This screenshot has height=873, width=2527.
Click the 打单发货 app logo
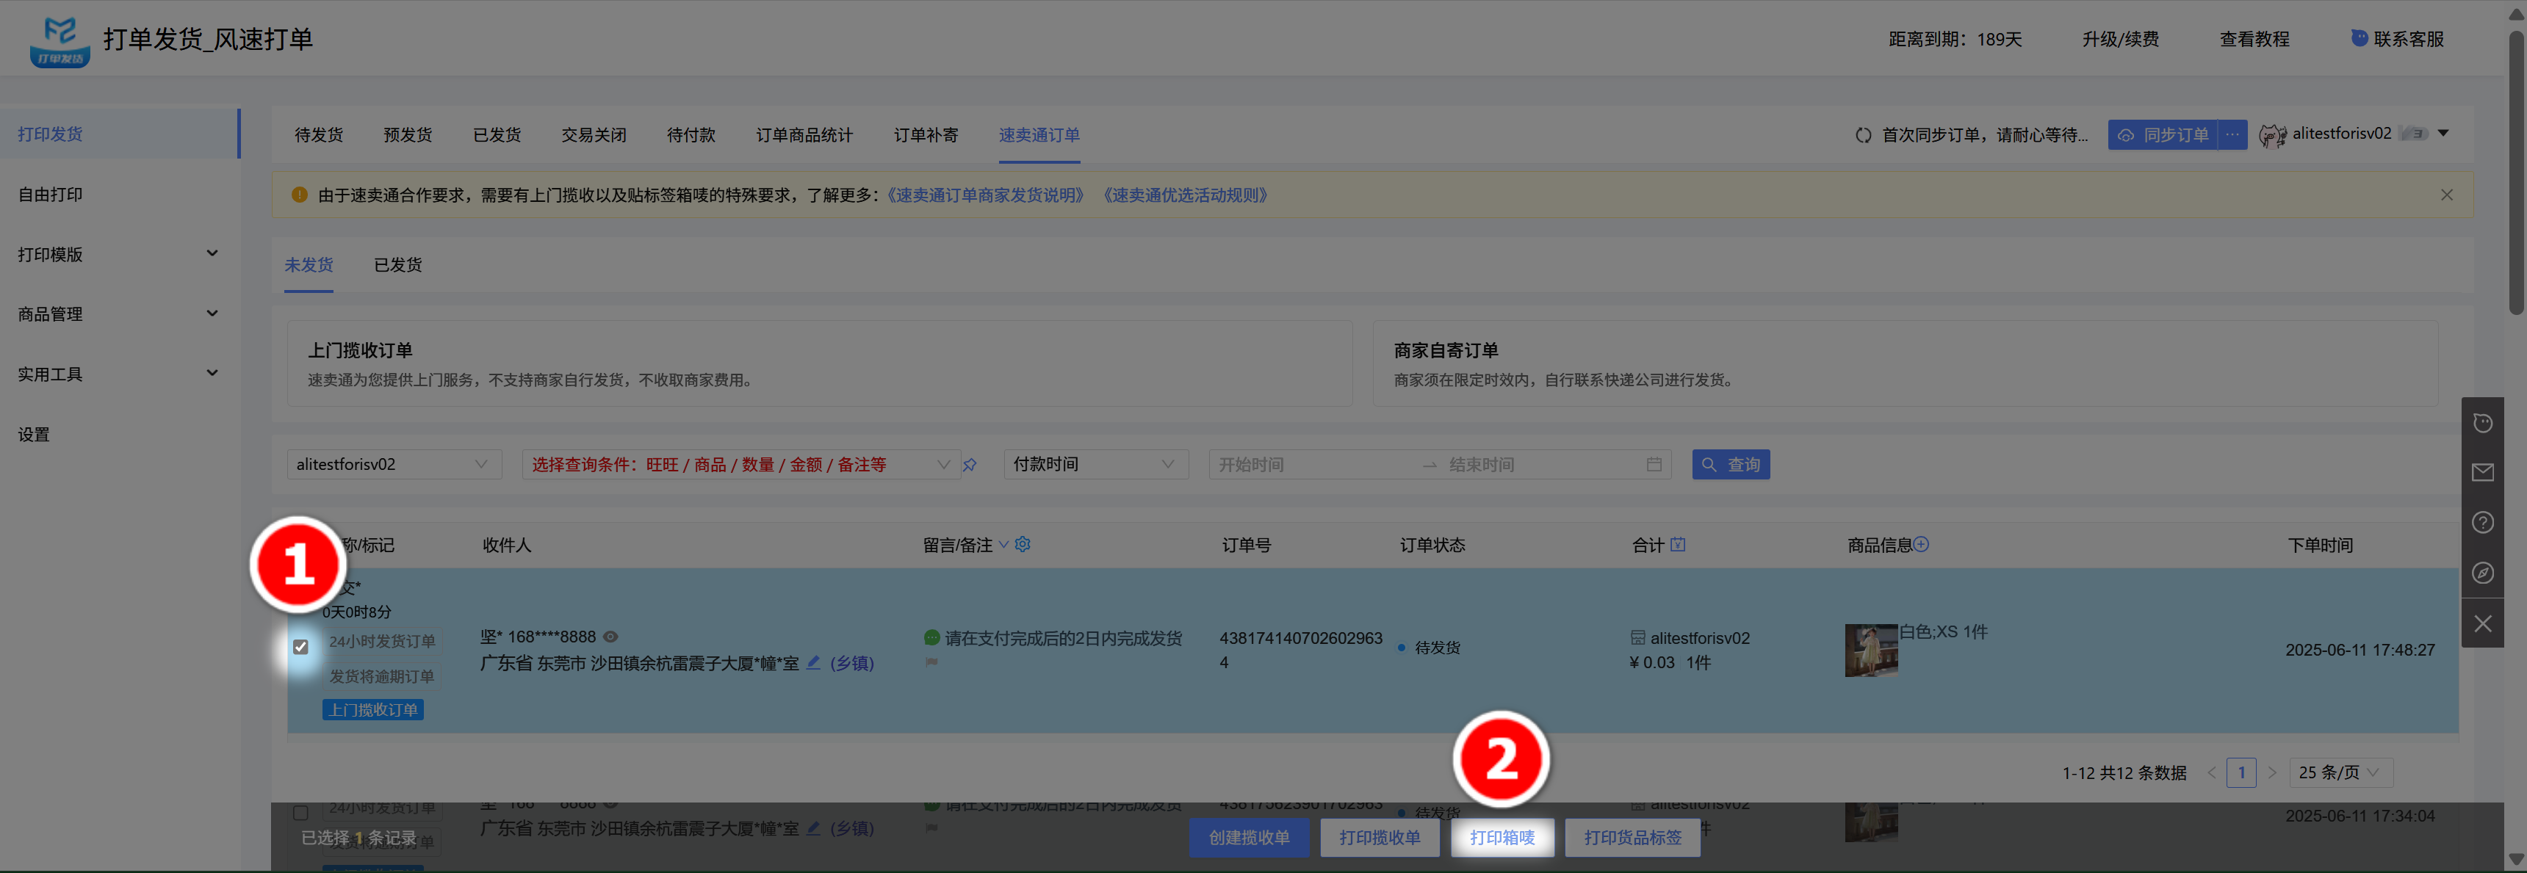(59, 40)
